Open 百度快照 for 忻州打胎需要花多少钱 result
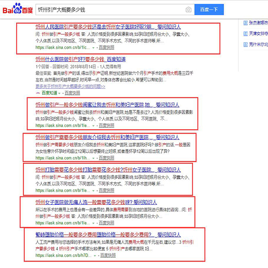 [107, 190]
